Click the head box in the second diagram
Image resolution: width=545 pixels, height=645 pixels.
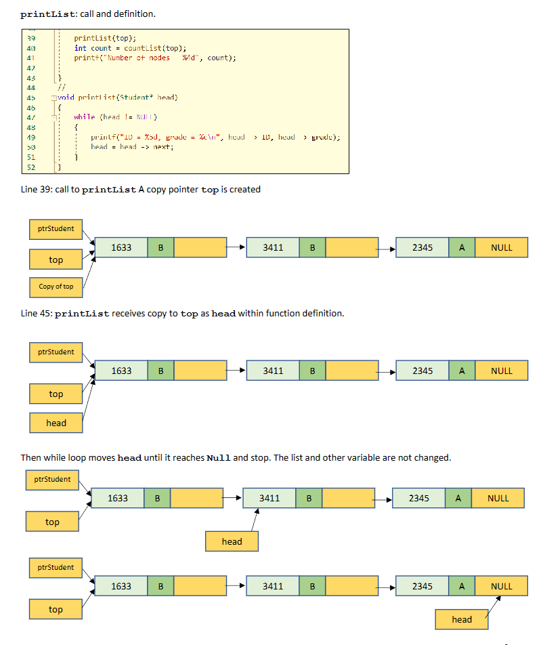[x=56, y=422]
